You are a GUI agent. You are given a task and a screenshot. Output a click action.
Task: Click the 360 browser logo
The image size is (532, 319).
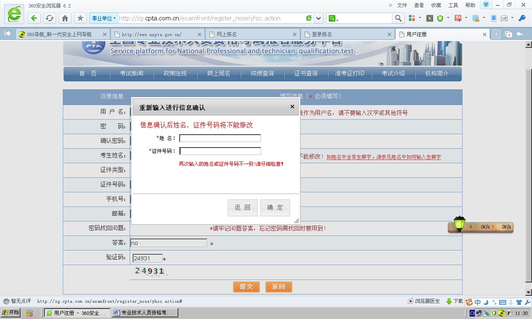pos(14,15)
